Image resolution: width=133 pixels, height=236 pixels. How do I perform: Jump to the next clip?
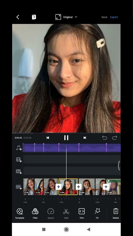pos(85,138)
